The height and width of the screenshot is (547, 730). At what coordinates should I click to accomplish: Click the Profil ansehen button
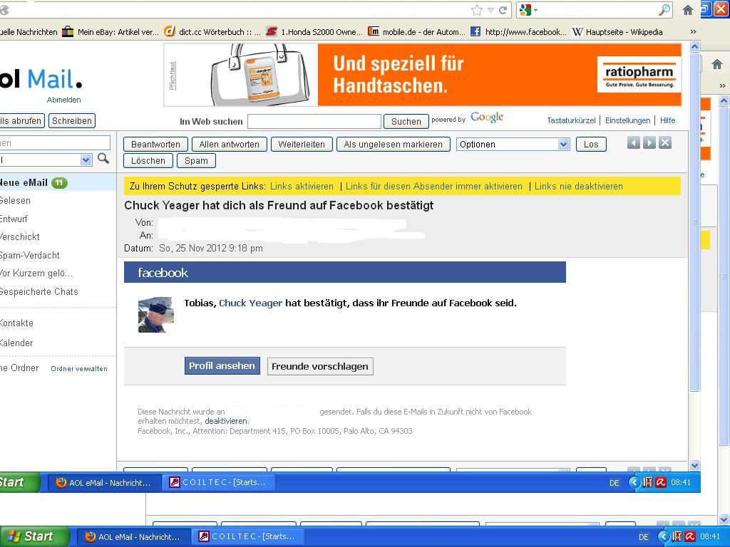(x=222, y=365)
